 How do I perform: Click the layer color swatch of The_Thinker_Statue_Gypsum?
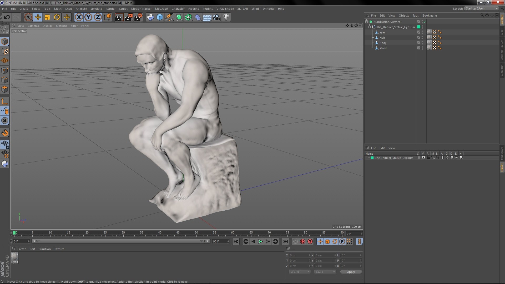pyautogui.click(x=372, y=158)
